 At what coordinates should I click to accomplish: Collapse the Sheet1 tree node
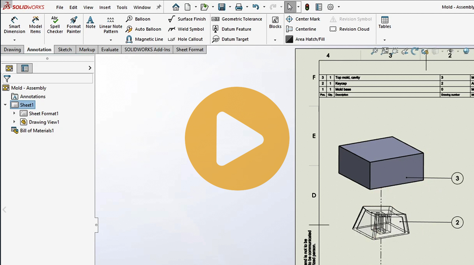tap(5, 105)
